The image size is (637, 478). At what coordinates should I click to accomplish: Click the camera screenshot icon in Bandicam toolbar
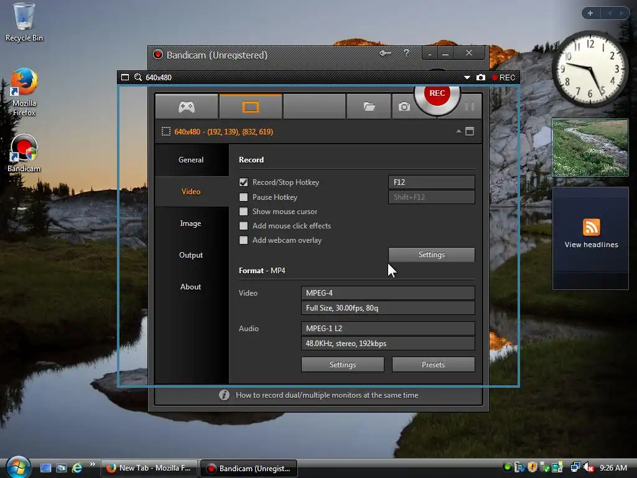coord(404,107)
